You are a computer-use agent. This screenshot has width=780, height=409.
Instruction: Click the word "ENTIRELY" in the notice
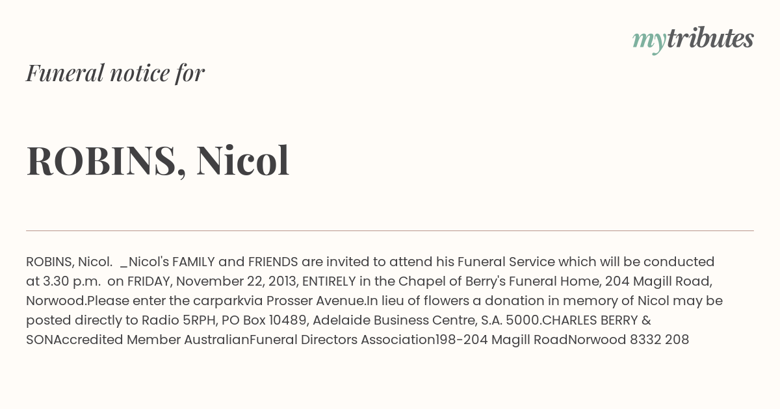click(x=330, y=282)
